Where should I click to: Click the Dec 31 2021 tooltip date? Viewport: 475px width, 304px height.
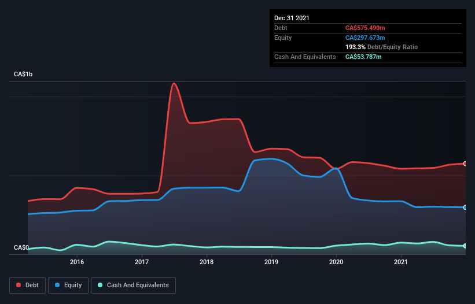[292, 18]
